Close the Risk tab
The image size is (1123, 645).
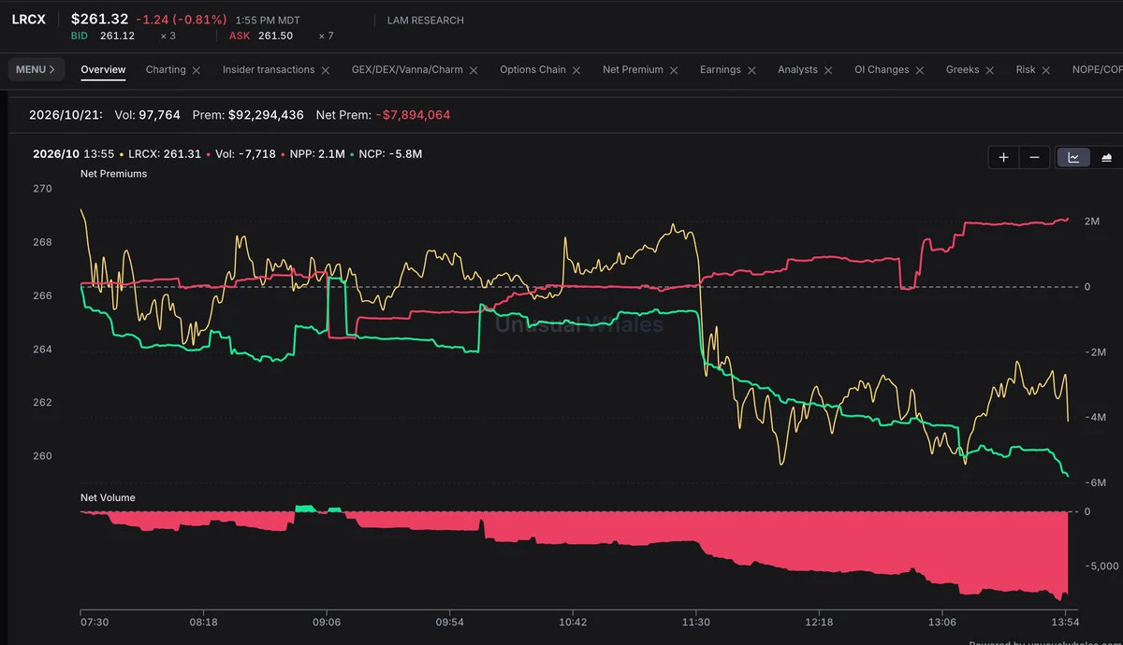pos(1046,70)
